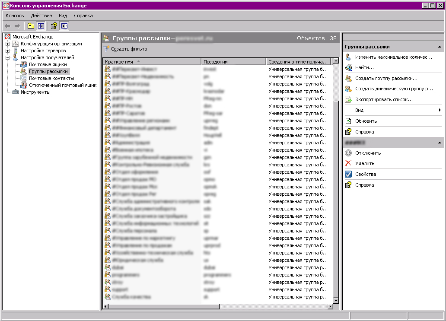Click the Back arrow toolbar button

pos(8,26)
